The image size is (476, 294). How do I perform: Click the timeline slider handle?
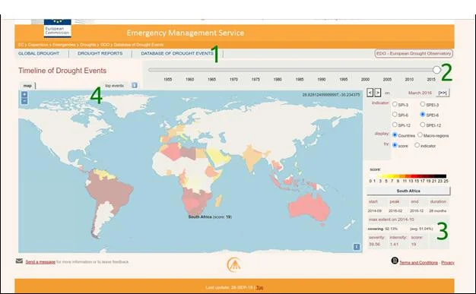pyautogui.click(x=436, y=70)
